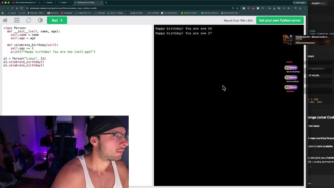Open the extensions puzzle icon
The height and width of the screenshot is (188, 334).
263,8
